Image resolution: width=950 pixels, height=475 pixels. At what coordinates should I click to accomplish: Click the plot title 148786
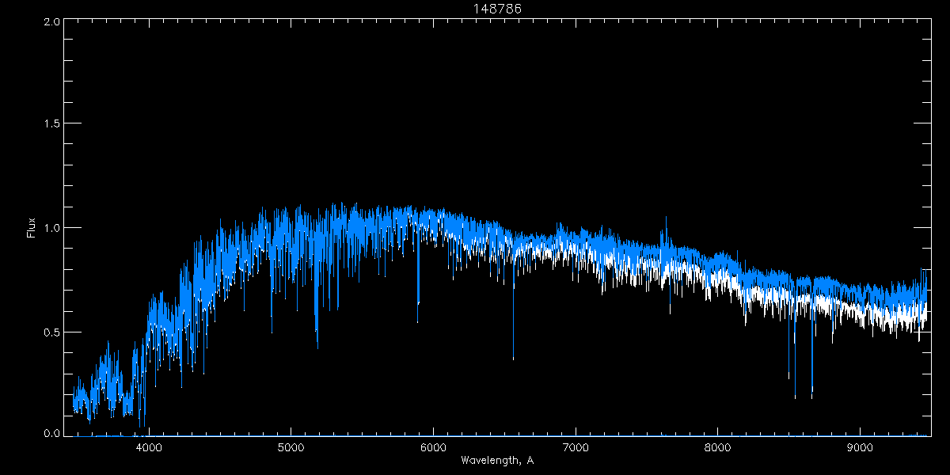(496, 8)
